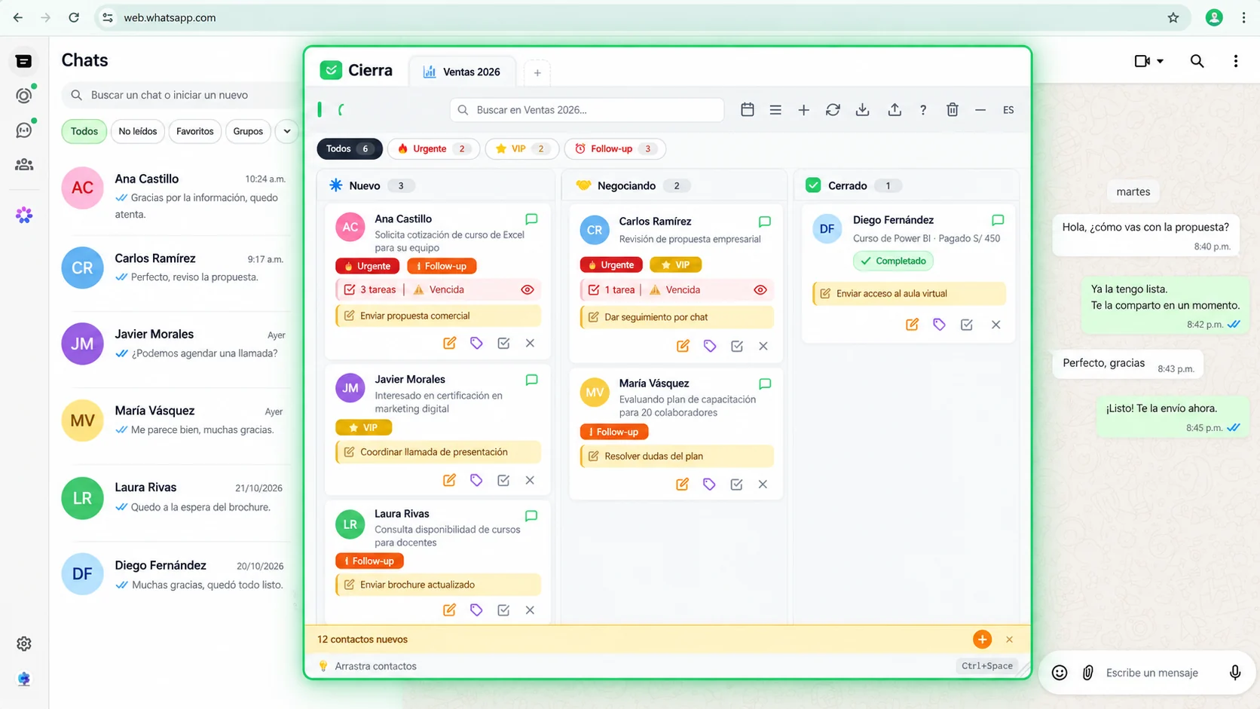Click Enviar propuesta comercial note
Screen dimensions: 1260x709
tap(438, 316)
